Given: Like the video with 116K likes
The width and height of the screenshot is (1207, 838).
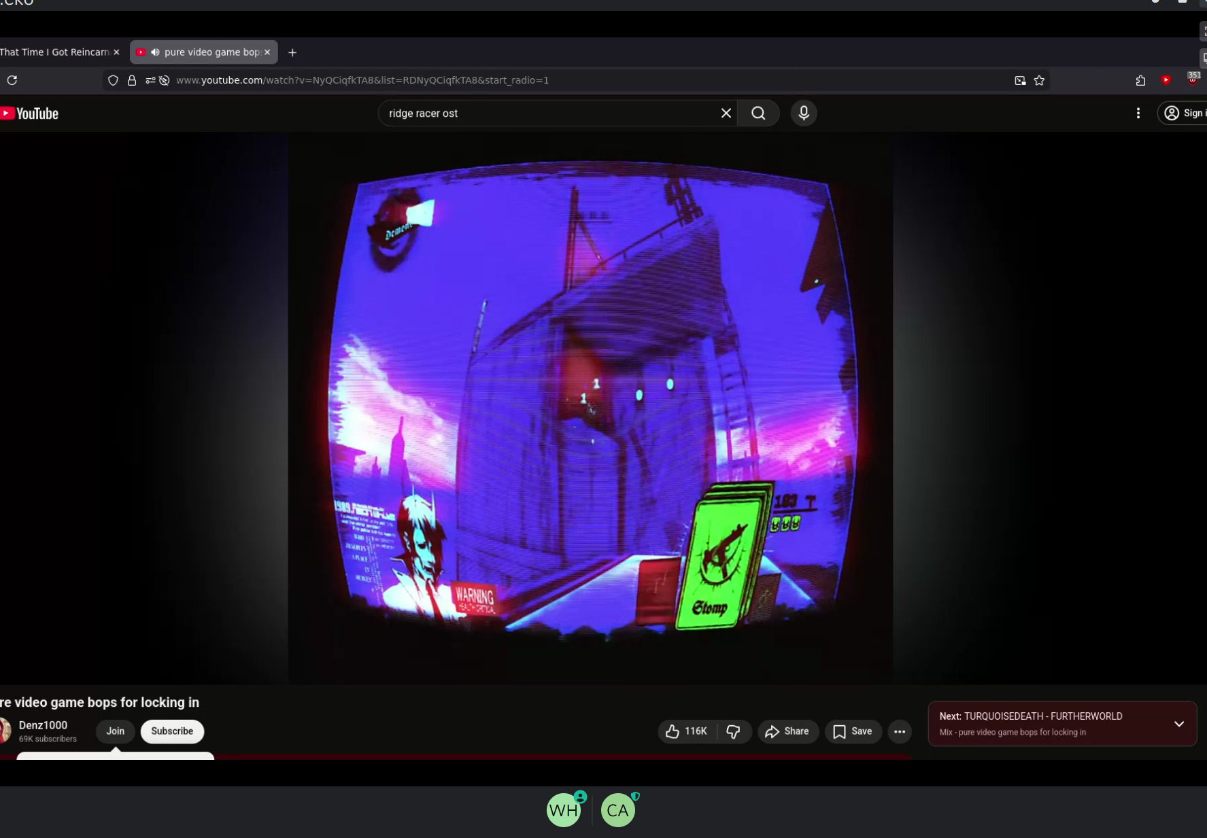Looking at the screenshot, I should pos(687,731).
